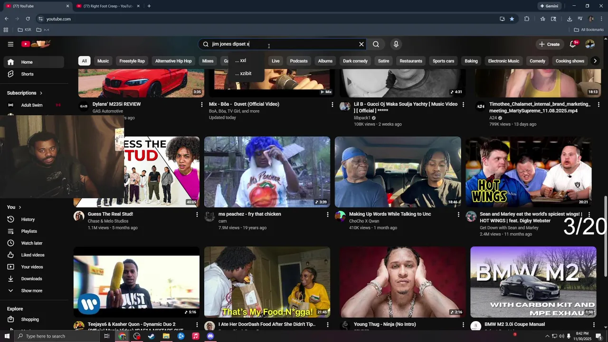The width and height of the screenshot is (608, 342).
Task: Go to Home in sidebar
Action: [33, 62]
